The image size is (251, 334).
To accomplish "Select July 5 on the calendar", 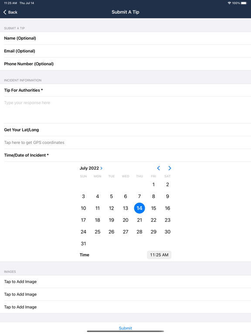I will pyautogui.click(x=112, y=197).
